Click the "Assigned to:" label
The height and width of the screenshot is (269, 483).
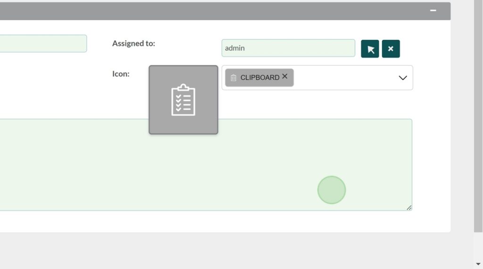point(133,43)
